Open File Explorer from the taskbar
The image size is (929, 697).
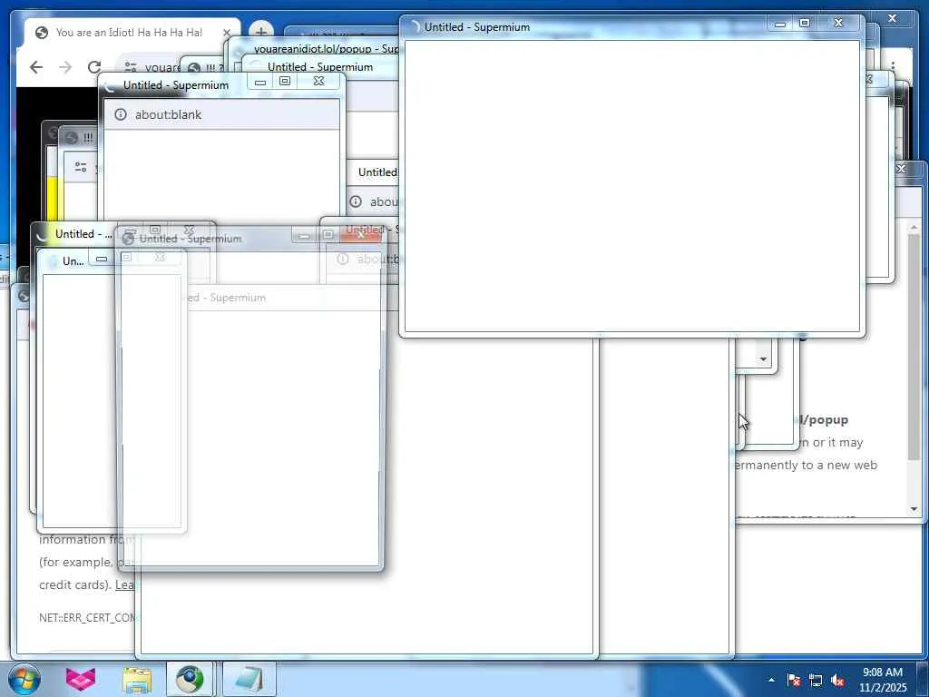tap(137, 679)
